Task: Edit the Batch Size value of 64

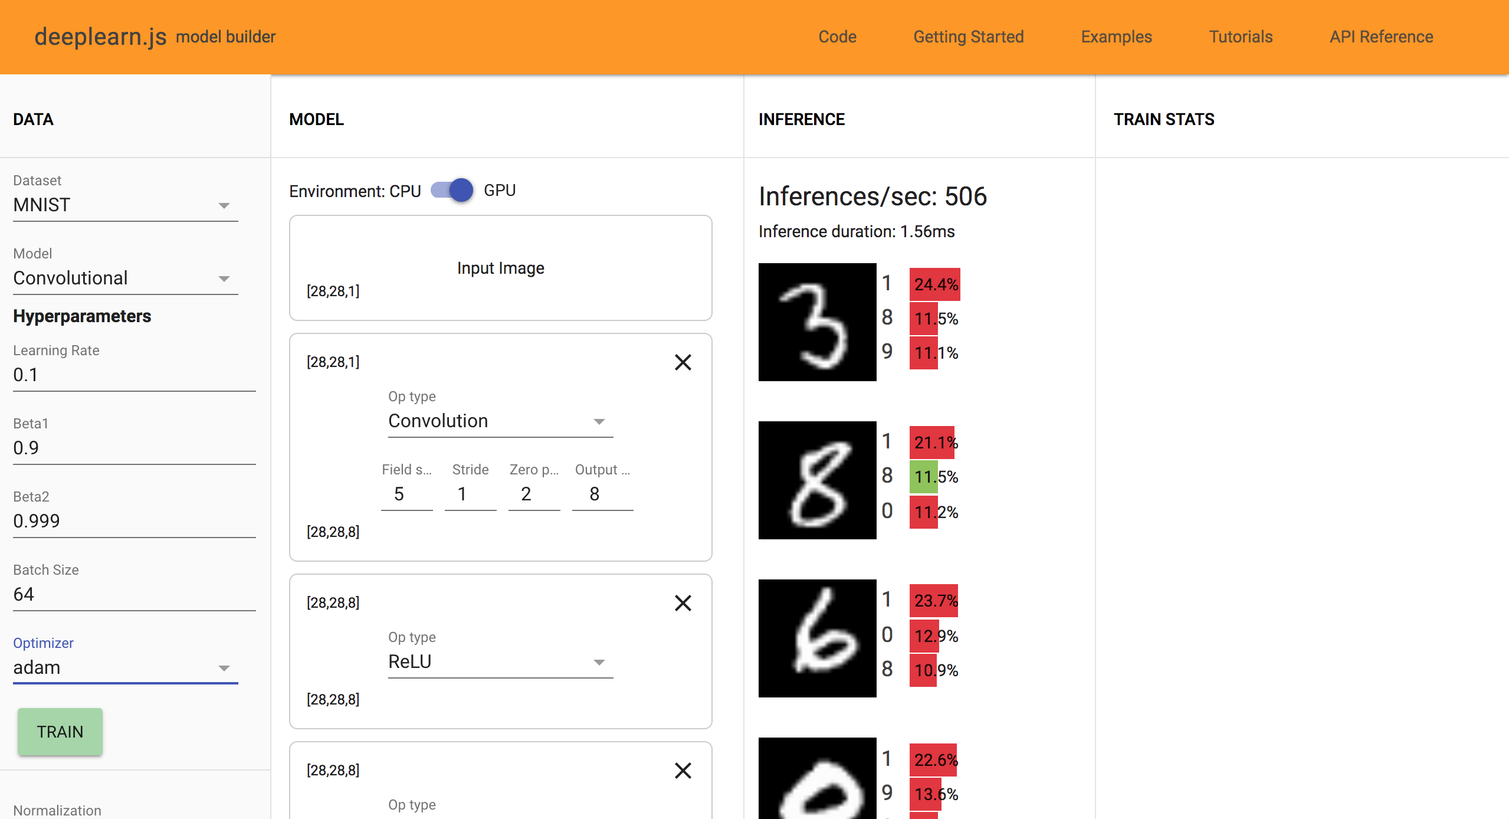Action: [x=135, y=594]
